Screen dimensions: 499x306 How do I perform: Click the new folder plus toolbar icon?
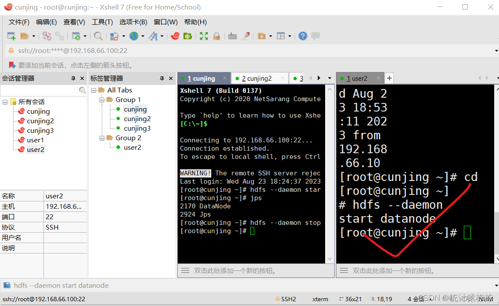[262, 36]
